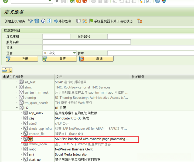This screenshot has height=162, width=194.
Task: Click the 虚拟主机/服务 column header
Action: (x=28, y=77)
